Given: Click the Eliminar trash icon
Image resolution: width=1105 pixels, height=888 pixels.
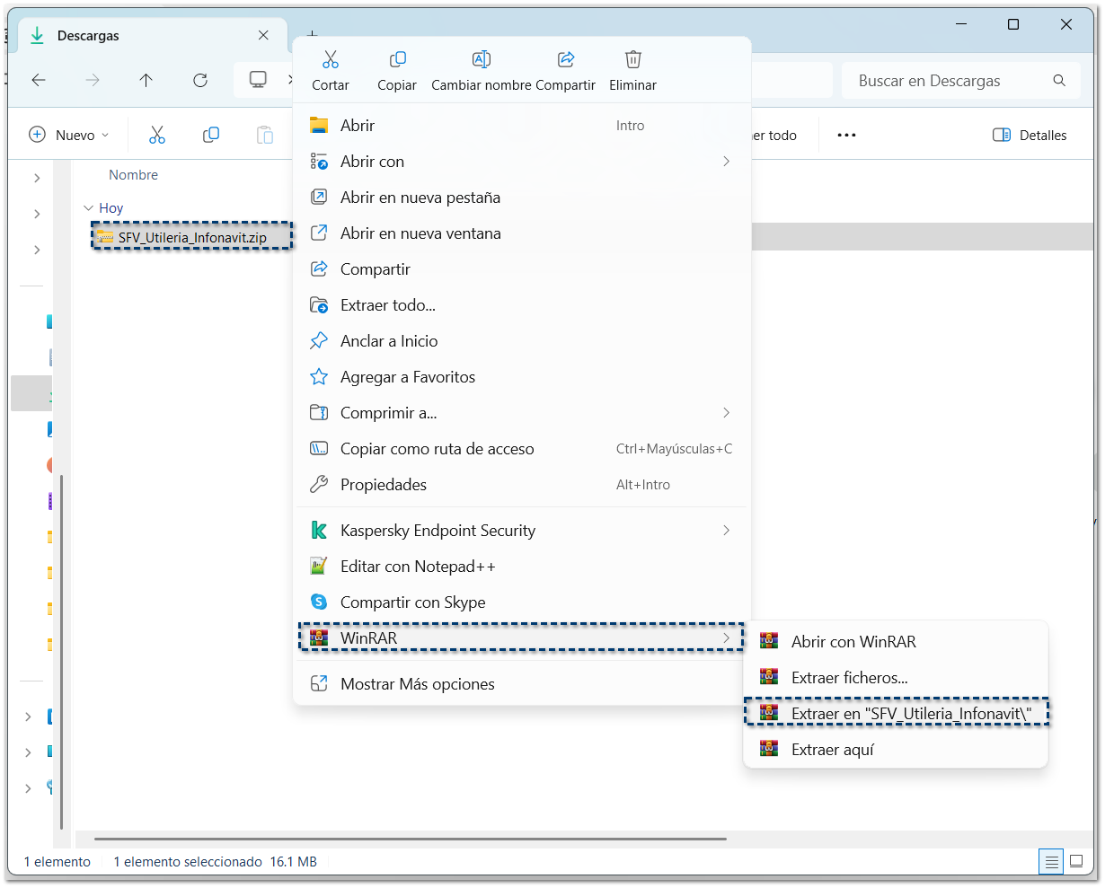Looking at the screenshot, I should (x=633, y=60).
